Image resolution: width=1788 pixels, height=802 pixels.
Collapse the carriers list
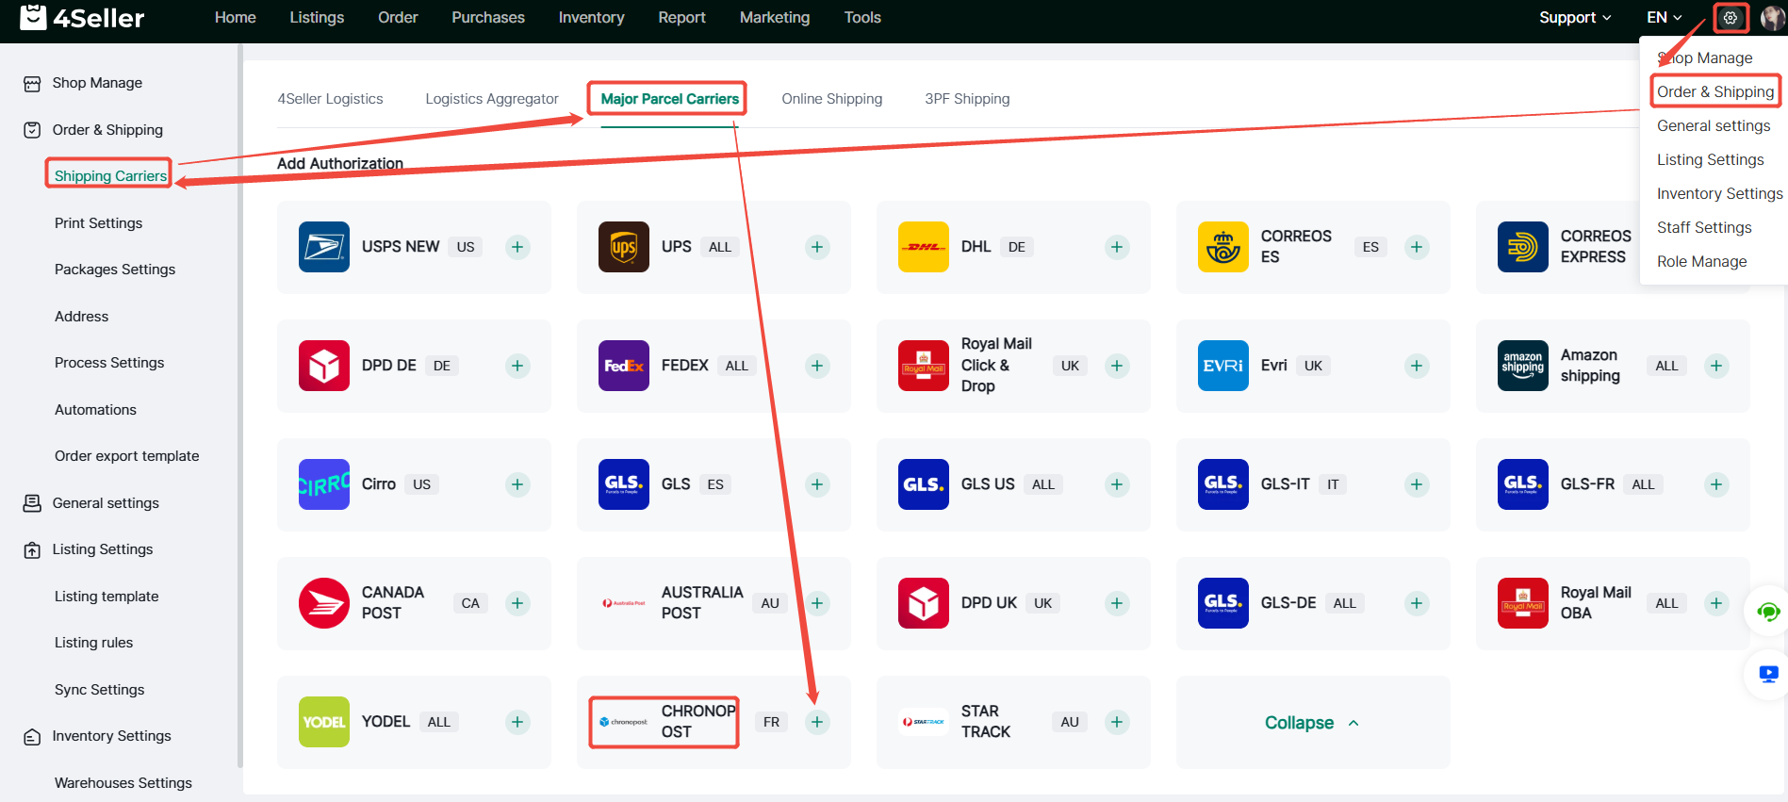[x=1312, y=723]
